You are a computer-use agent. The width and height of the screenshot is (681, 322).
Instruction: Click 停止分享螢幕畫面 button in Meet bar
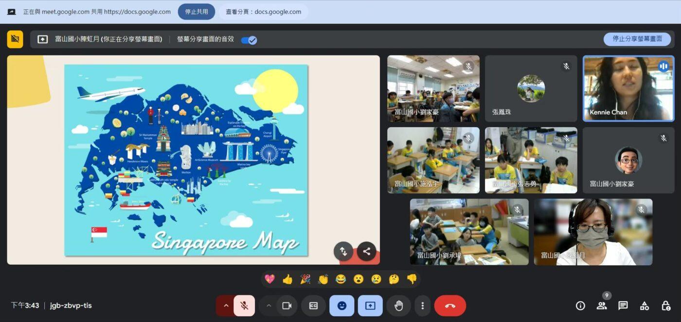637,39
